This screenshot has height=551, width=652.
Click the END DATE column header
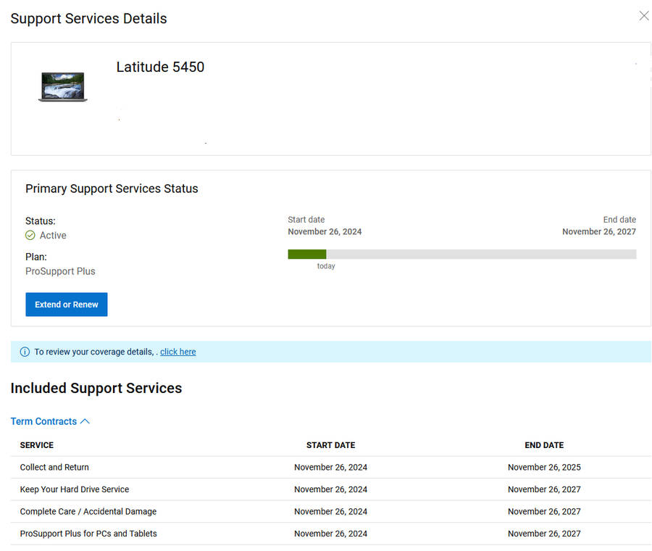pos(544,445)
